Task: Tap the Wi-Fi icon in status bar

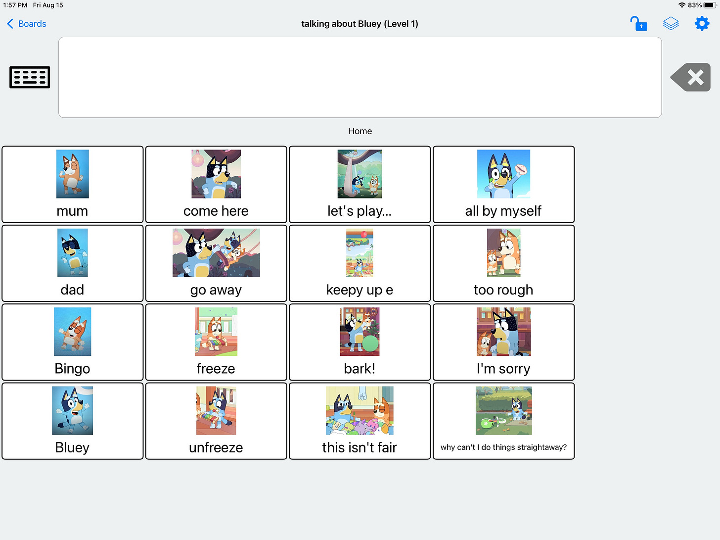Action: coord(682,5)
